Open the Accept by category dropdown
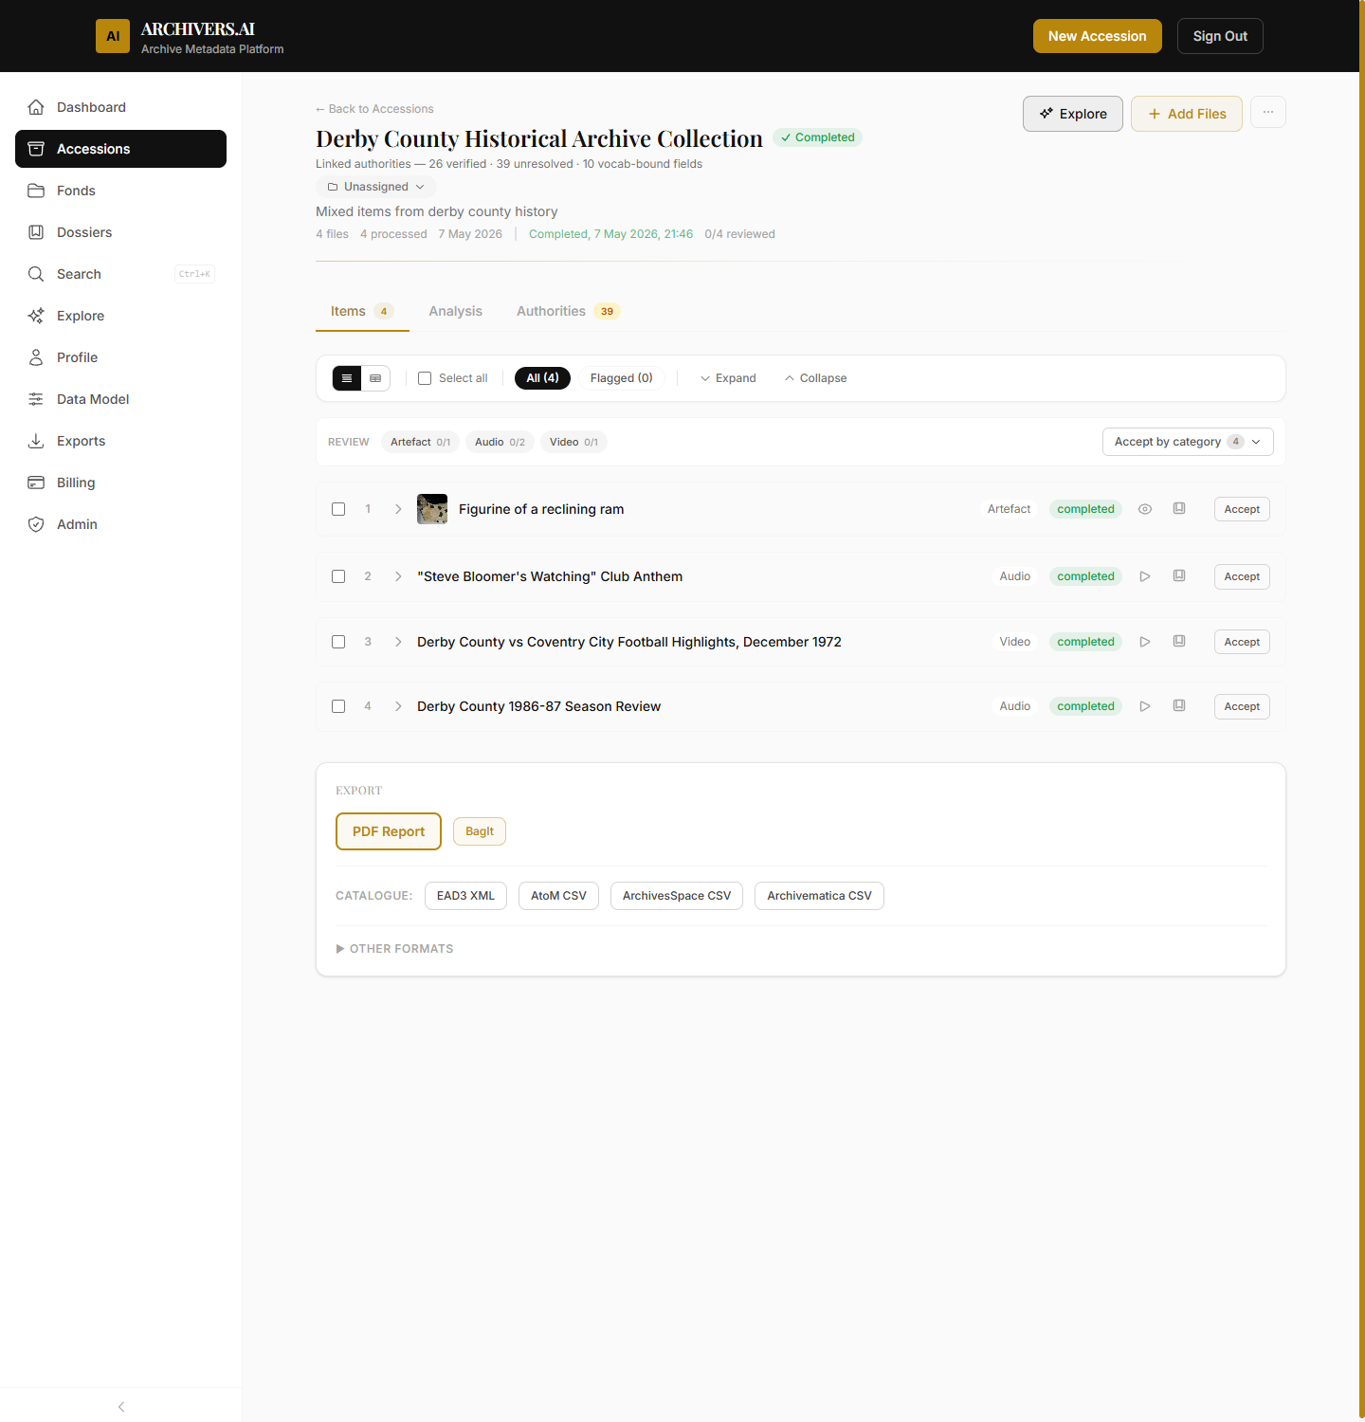The image size is (1365, 1422). [x=1188, y=442]
